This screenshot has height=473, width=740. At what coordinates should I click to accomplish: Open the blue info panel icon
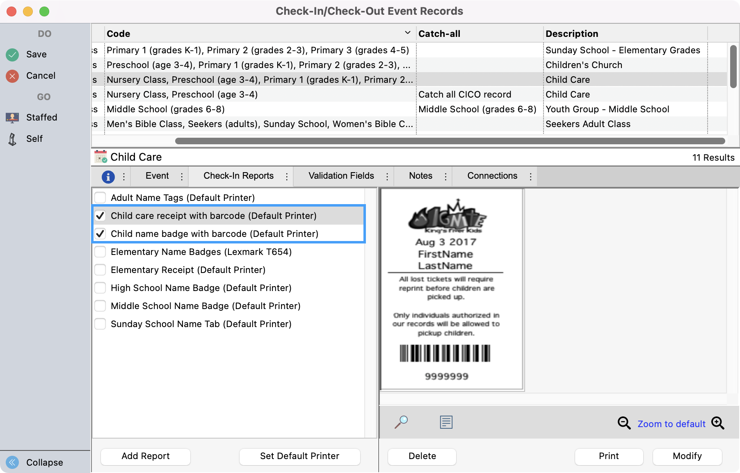tap(108, 176)
